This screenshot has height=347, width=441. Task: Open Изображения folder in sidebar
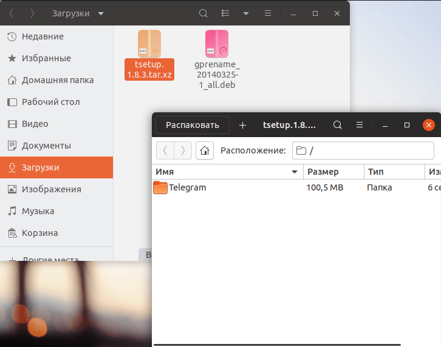pos(56,189)
